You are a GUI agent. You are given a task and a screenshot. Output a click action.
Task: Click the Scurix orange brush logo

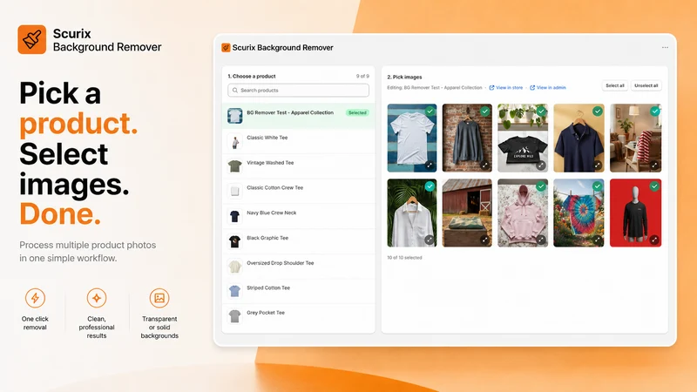(32, 39)
